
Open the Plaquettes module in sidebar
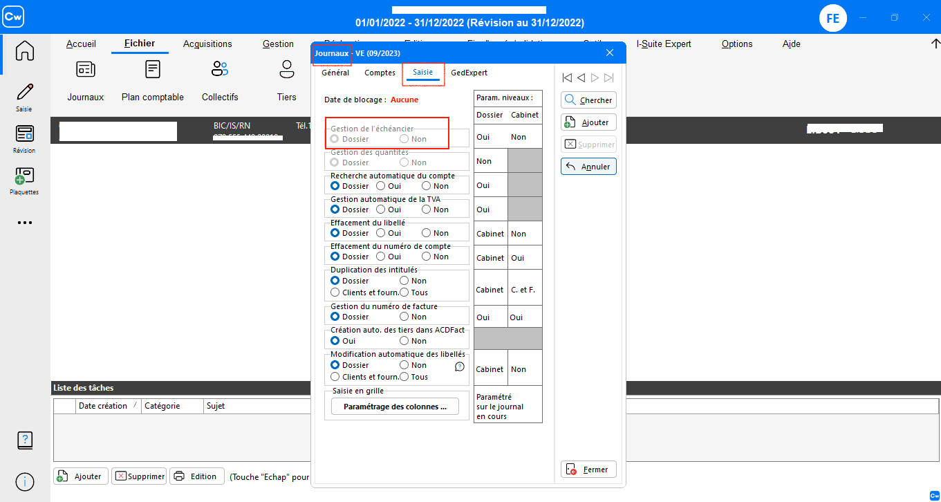point(25,180)
